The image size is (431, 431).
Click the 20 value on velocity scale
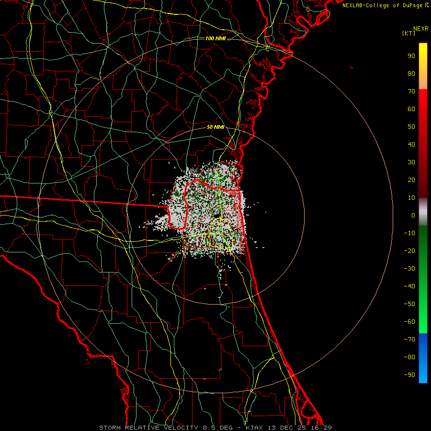[411, 180]
